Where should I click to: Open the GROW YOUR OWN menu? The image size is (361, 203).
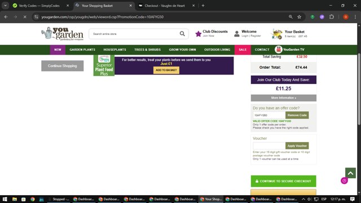pos(182,50)
